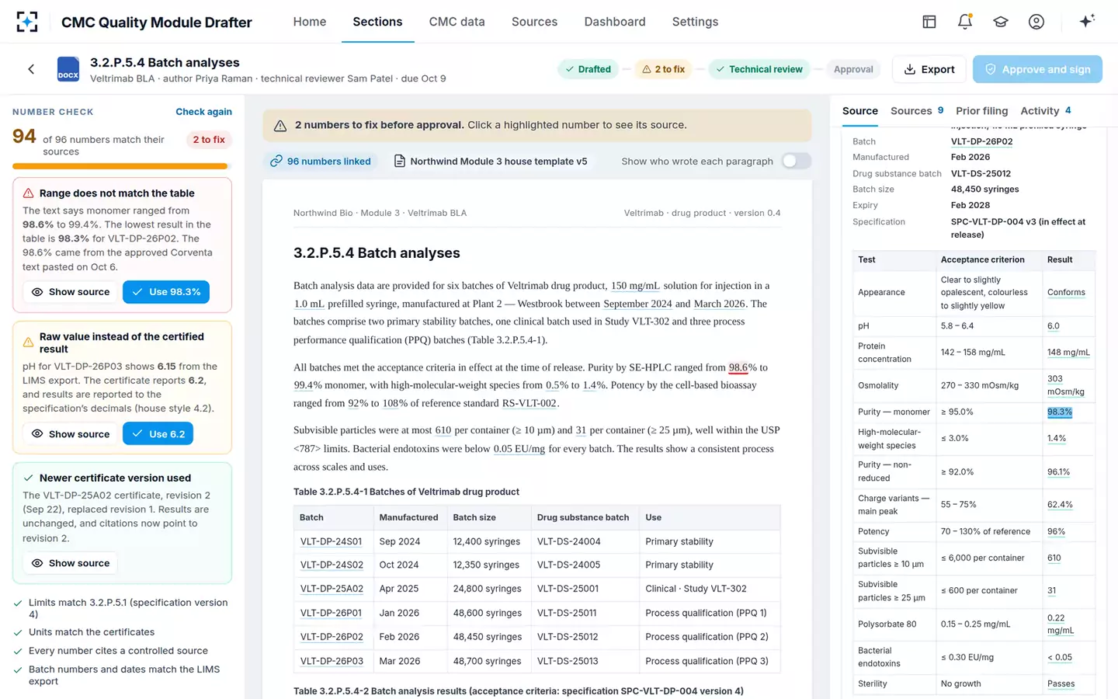This screenshot has height=699, width=1118.
Task: Click the warning triangle in the fix banner
Action: click(x=280, y=125)
